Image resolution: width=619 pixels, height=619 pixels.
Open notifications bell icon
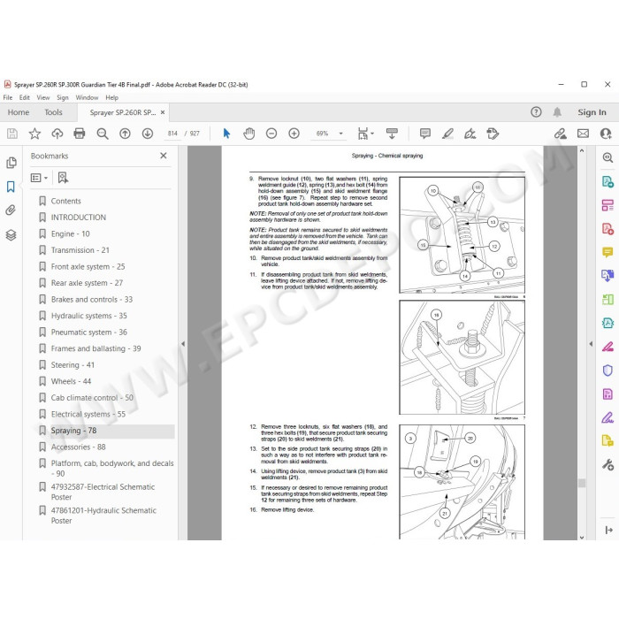pos(557,112)
